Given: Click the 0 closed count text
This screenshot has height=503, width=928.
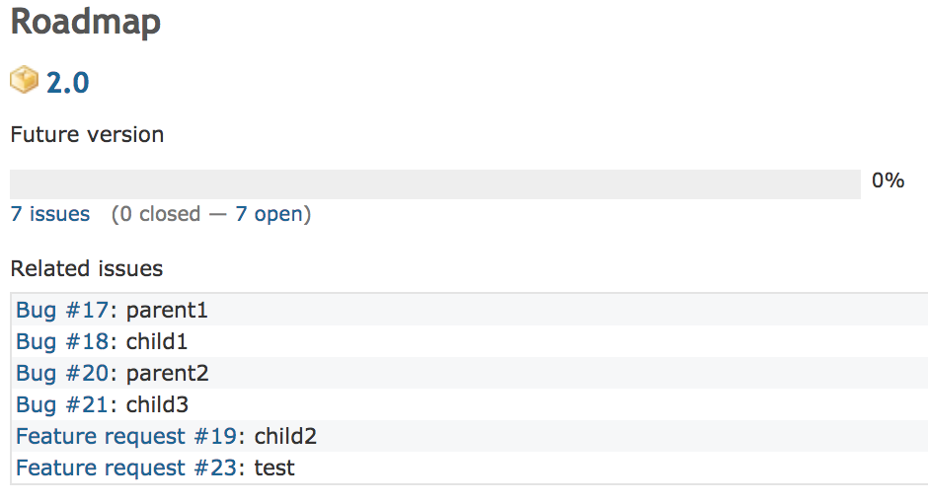Looking at the screenshot, I should [160, 213].
